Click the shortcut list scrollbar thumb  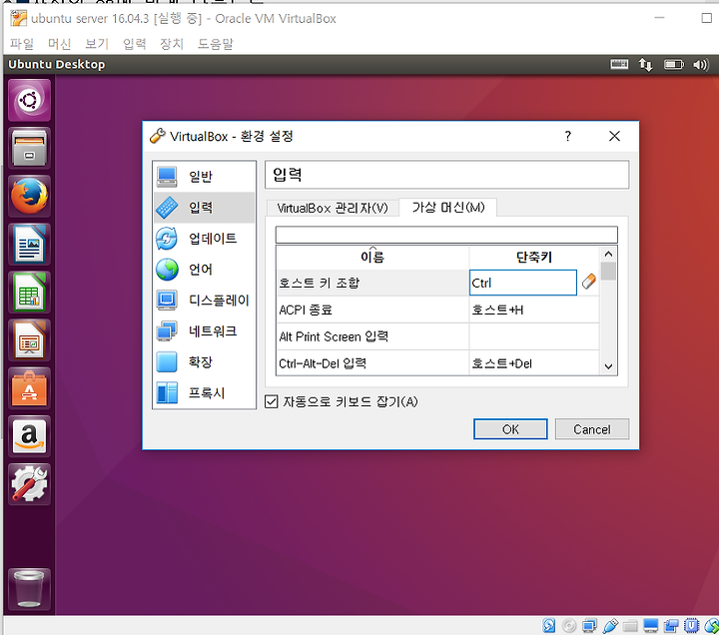click(608, 271)
